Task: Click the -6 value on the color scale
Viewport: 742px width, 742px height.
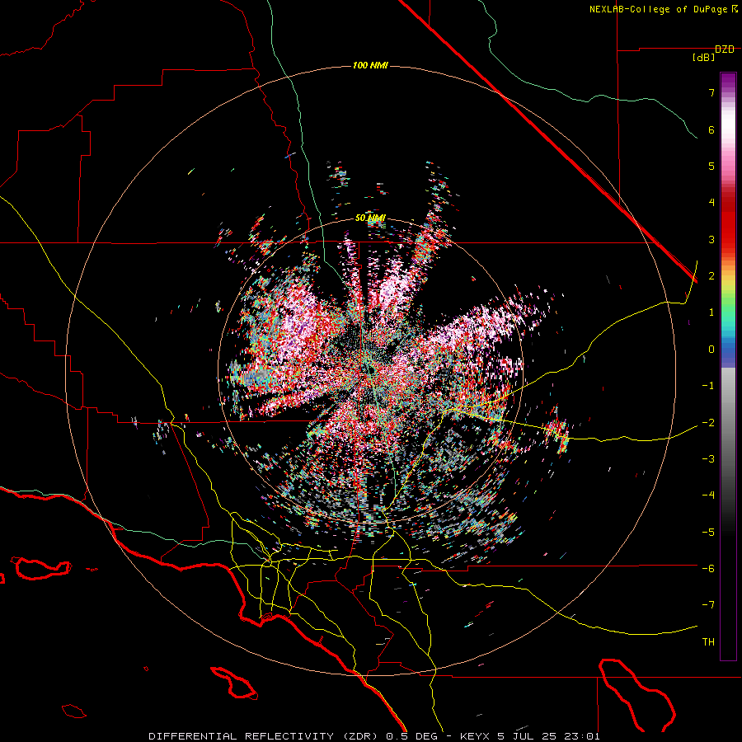Action: (x=708, y=569)
